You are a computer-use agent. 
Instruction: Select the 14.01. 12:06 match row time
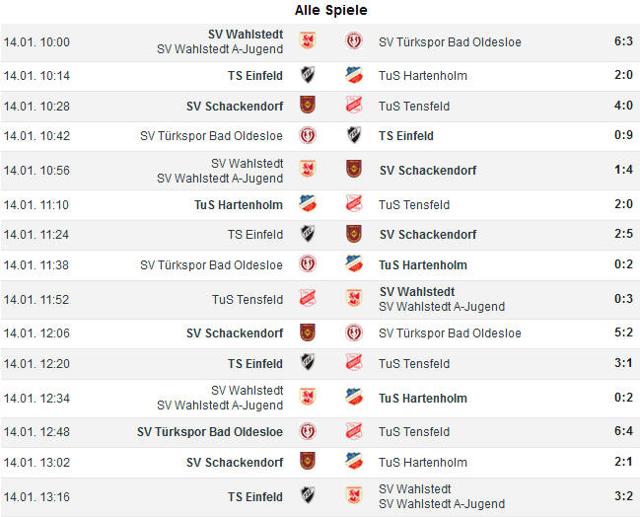click(x=36, y=333)
